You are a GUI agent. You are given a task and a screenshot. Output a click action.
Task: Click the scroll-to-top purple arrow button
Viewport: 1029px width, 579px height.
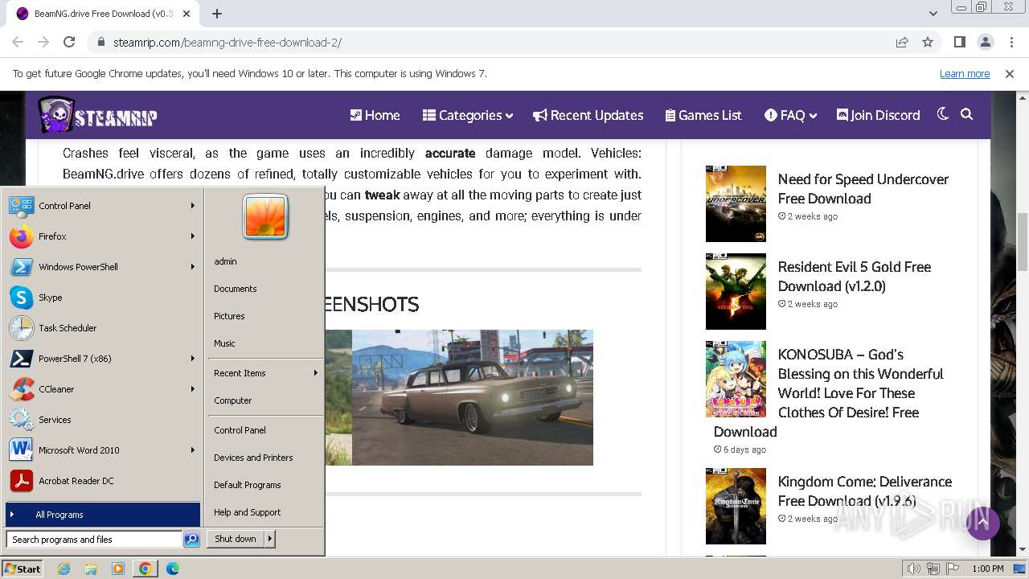983,524
